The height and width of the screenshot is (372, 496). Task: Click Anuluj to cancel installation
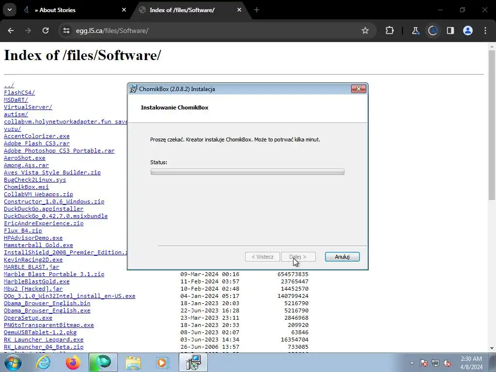342,257
